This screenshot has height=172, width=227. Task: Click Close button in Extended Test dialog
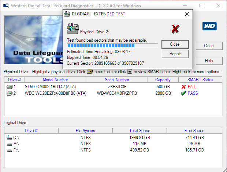175,44
